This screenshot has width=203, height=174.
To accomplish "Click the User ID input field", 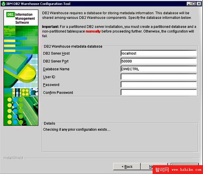I will 159,77.
